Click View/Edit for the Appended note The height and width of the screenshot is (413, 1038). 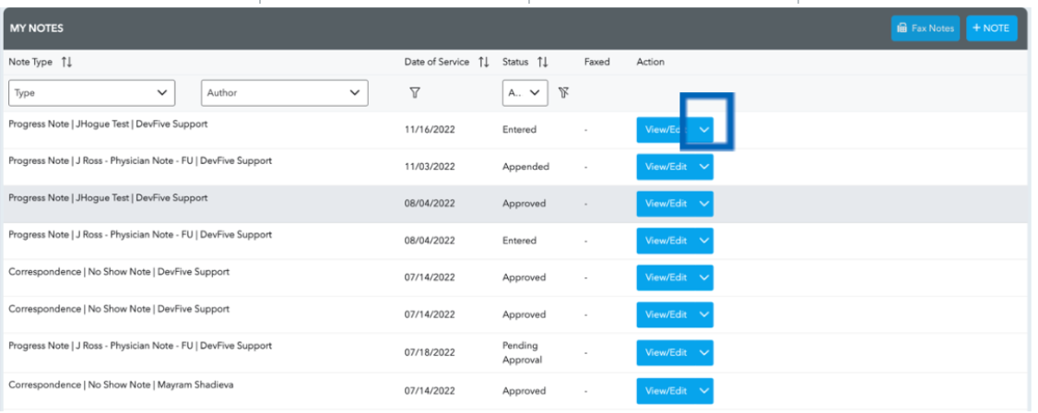click(x=666, y=167)
